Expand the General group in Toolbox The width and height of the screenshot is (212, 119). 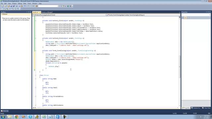click(2, 14)
